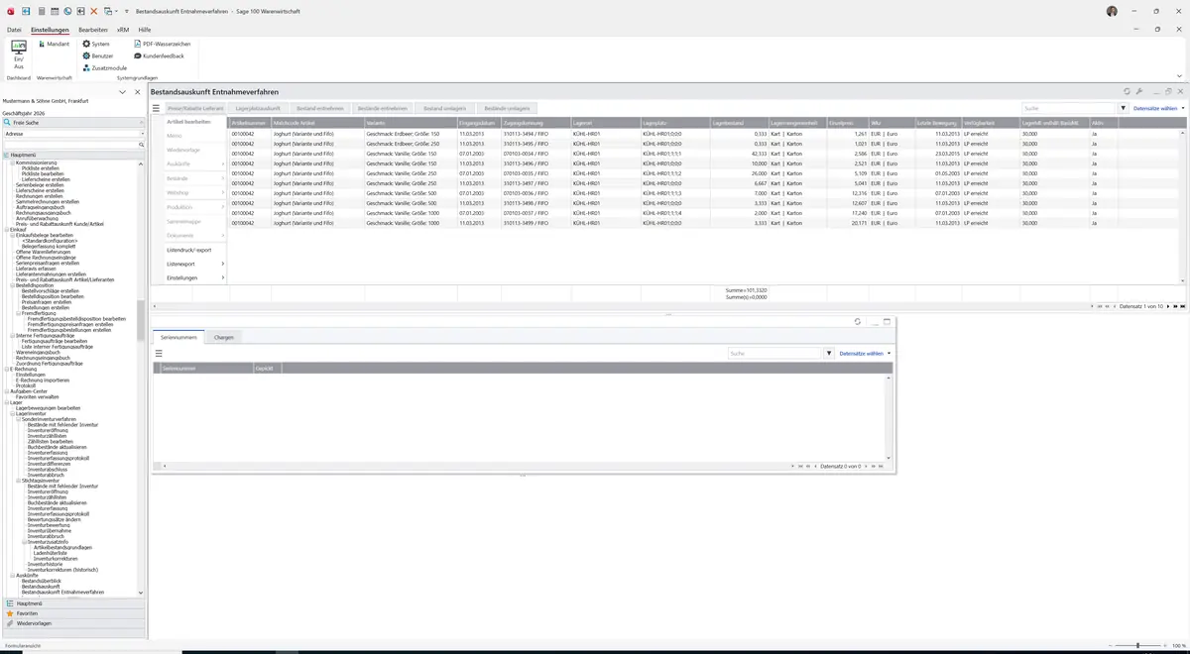Viewport: 1190px width, 654px height.
Task: Open the hamburger menu in Seriennummern panel
Action: [159, 353]
